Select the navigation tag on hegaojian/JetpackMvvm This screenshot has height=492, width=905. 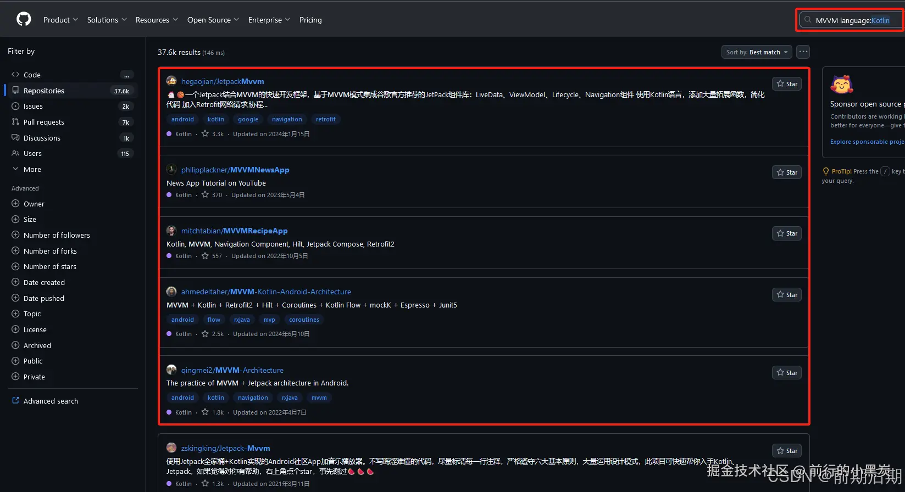point(287,119)
